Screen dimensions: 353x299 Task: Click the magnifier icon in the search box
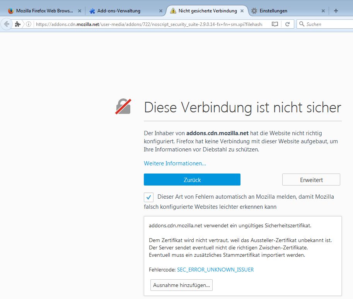(x=302, y=24)
